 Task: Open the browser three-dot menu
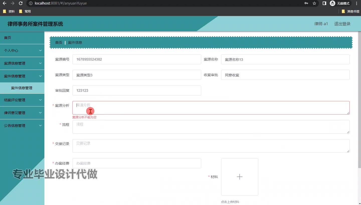(356, 3)
